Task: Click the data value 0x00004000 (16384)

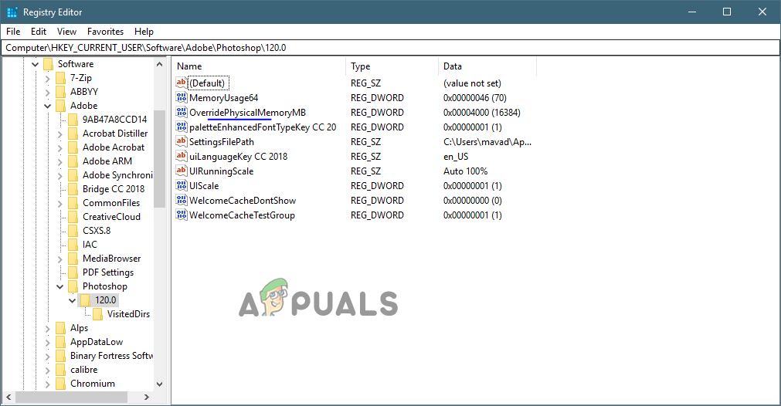Action: [481, 113]
